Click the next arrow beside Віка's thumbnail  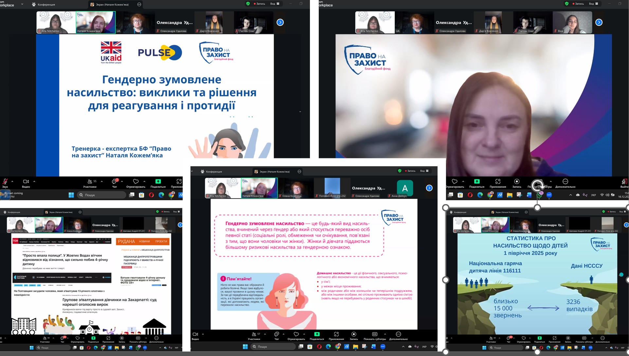599,22
